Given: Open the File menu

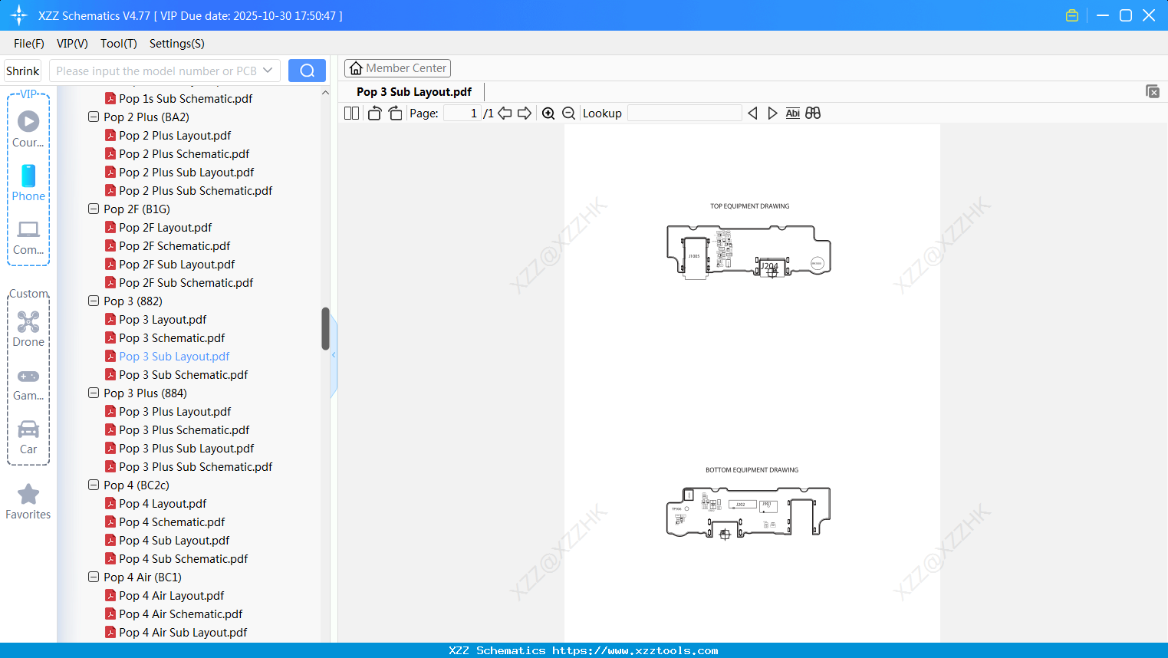Looking at the screenshot, I should 28,44.
